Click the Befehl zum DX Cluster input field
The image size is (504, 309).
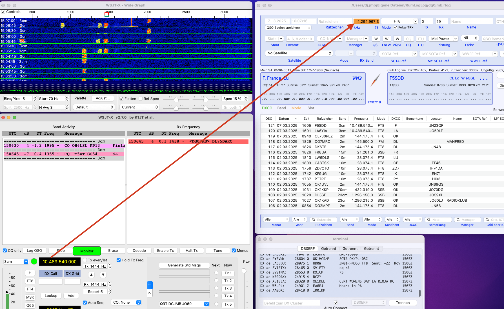[291, 303]
